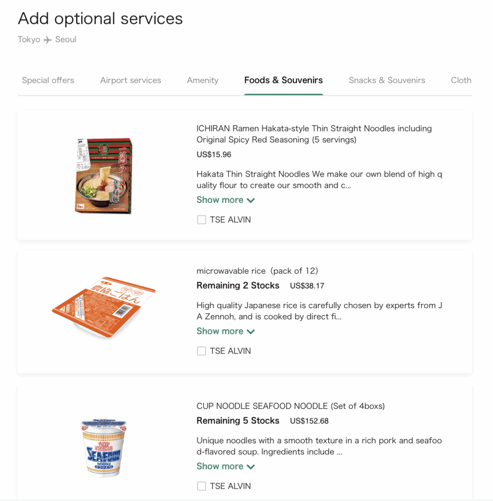This screenshot has height=501, width=493.
Task: Expand Show more for ICHIRAN Ramen description
Action: [x=225, y=200]
